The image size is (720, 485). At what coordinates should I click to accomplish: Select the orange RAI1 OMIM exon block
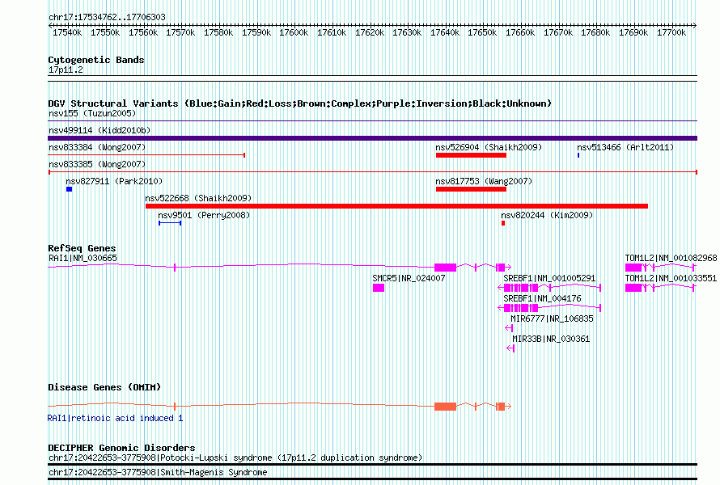[x=446, y=406]
